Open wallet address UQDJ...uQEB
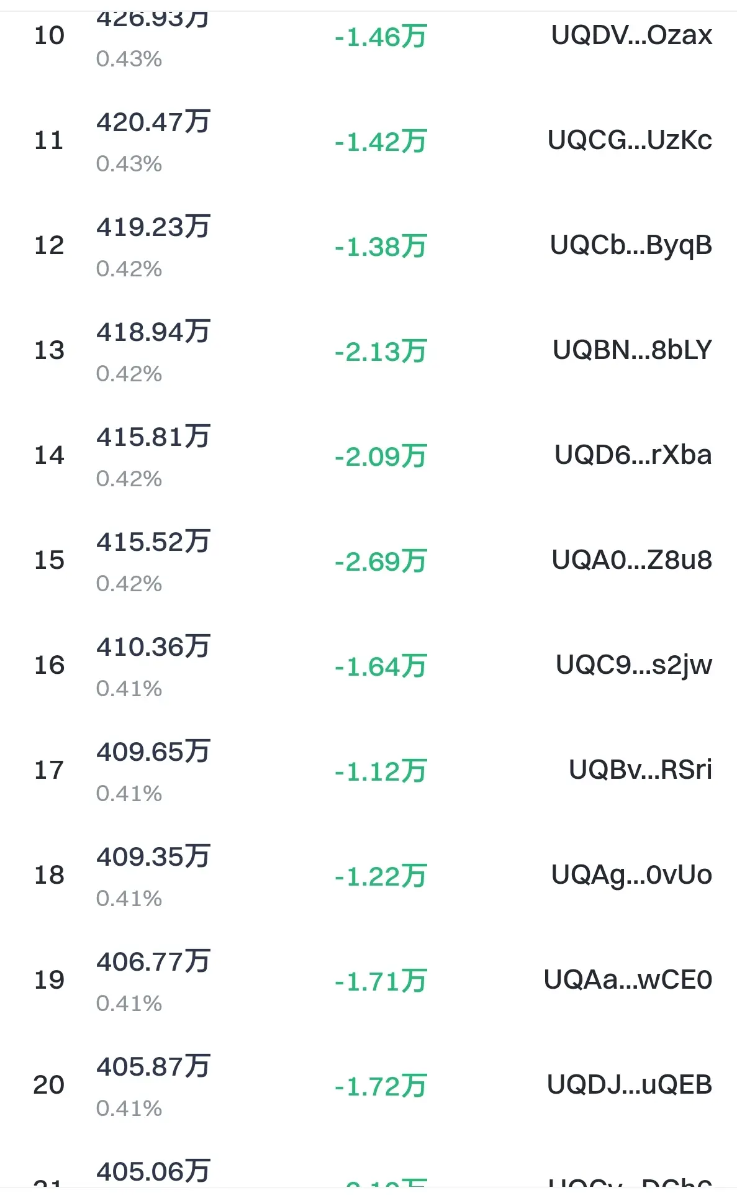This screenshot has width=737, height=1198. tap(630, 1085)
